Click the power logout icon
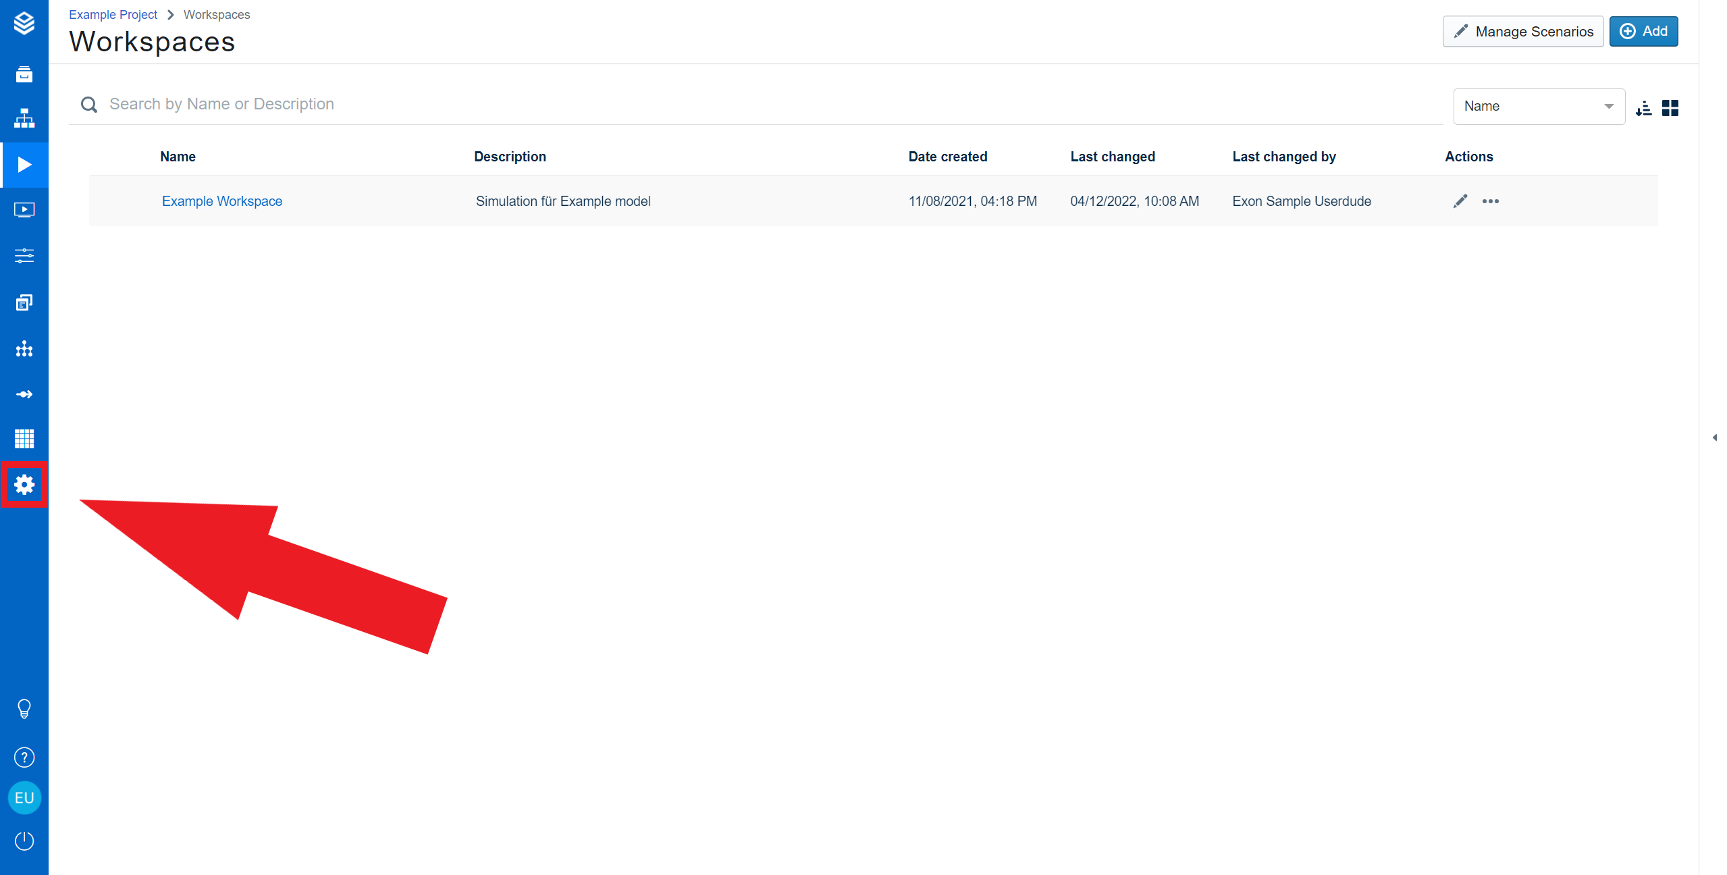 pos(24,841)
